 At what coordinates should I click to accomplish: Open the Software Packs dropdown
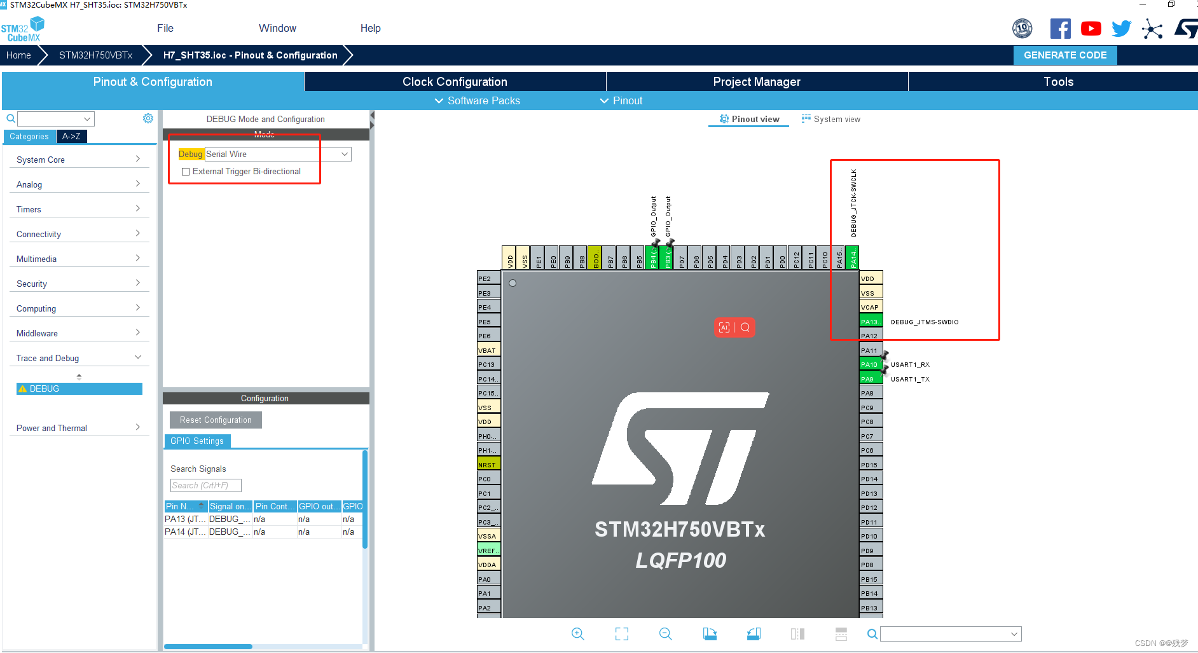pos(477,100)
